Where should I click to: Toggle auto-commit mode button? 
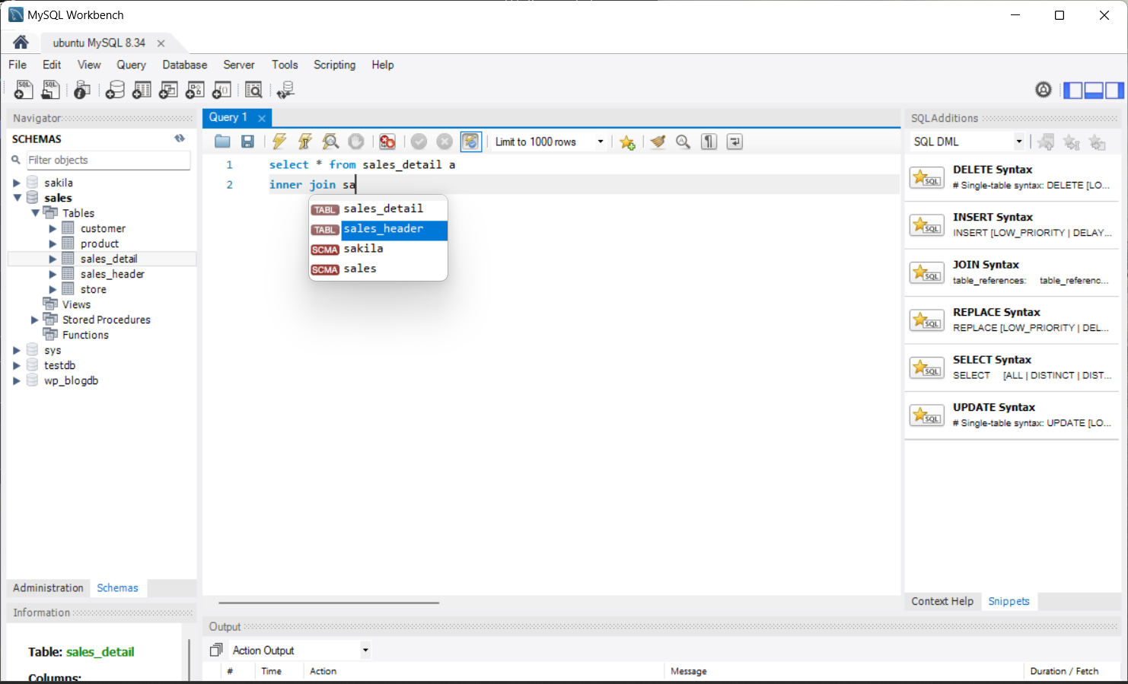[x=471, y=142]
